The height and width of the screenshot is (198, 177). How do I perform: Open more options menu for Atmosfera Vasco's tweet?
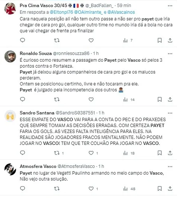pos(170,167)
